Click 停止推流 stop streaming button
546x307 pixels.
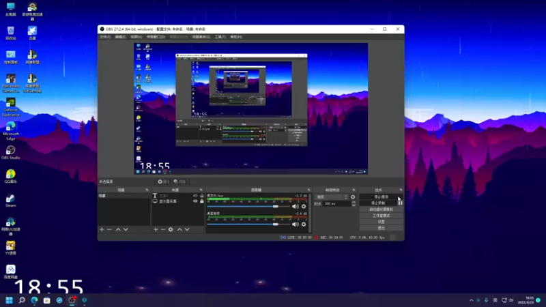381,197
